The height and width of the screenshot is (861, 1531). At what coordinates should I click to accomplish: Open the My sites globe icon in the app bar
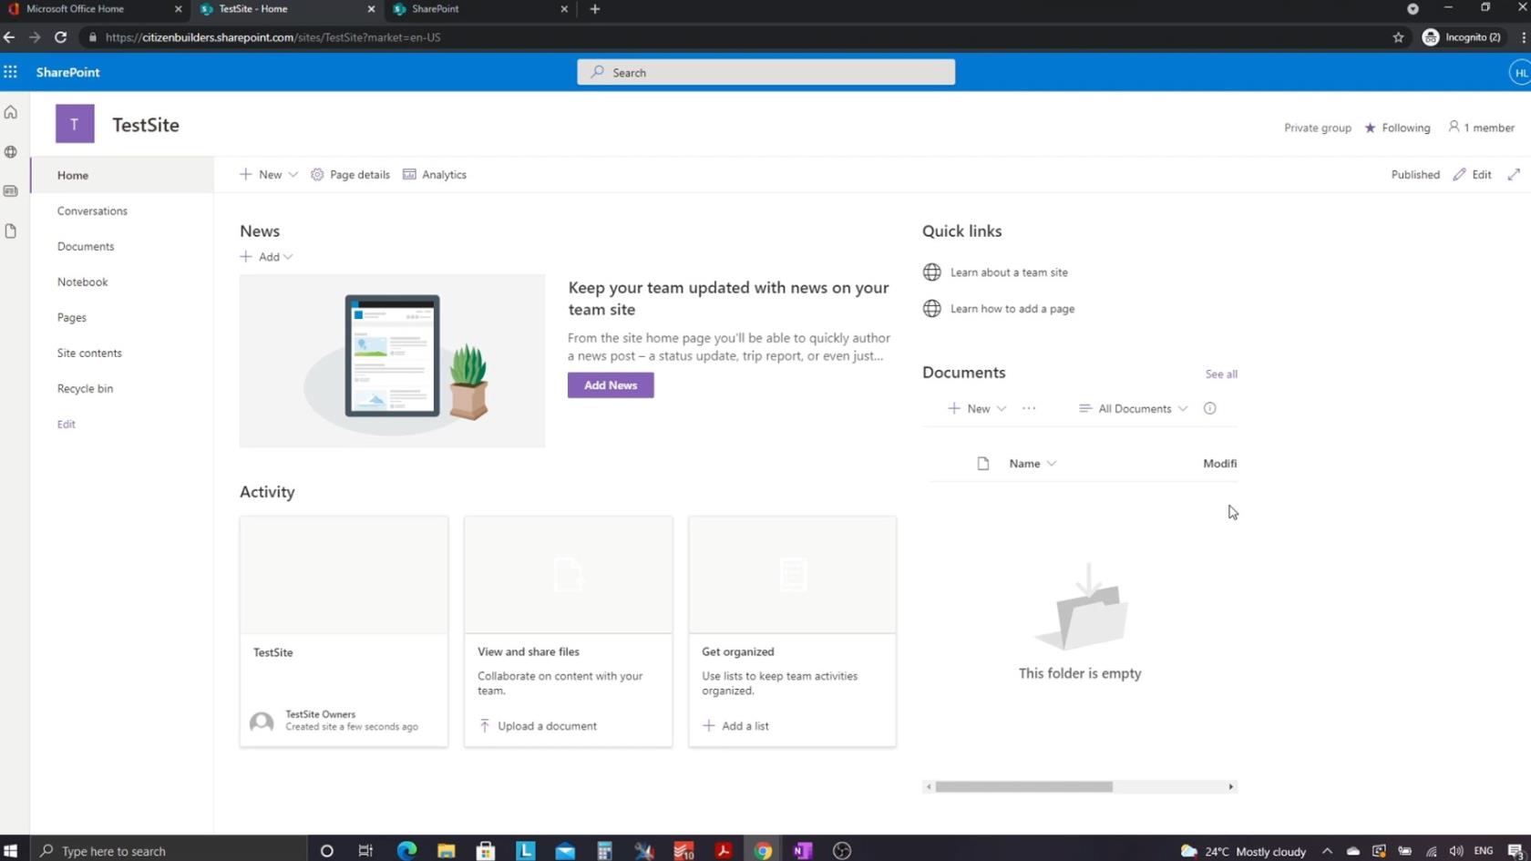coord(11,152)
